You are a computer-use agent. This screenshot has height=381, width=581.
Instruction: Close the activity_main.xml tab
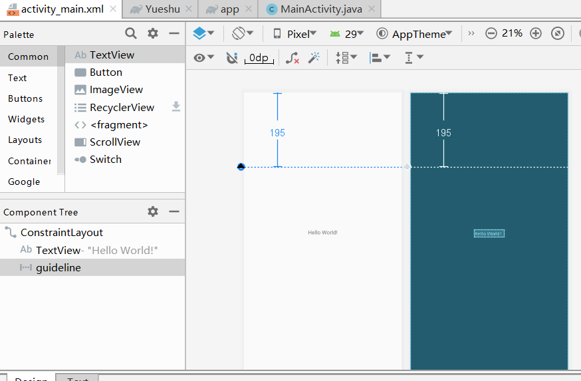[113, 9]
